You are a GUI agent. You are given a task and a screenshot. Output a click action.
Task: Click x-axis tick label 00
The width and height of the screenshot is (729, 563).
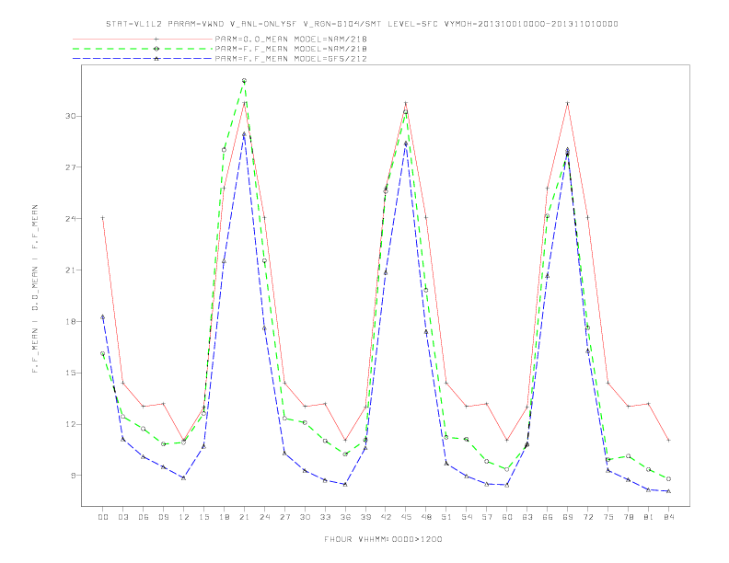[x=103, y=517]
